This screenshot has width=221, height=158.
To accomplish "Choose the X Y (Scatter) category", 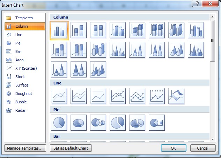I will point(25,68).
